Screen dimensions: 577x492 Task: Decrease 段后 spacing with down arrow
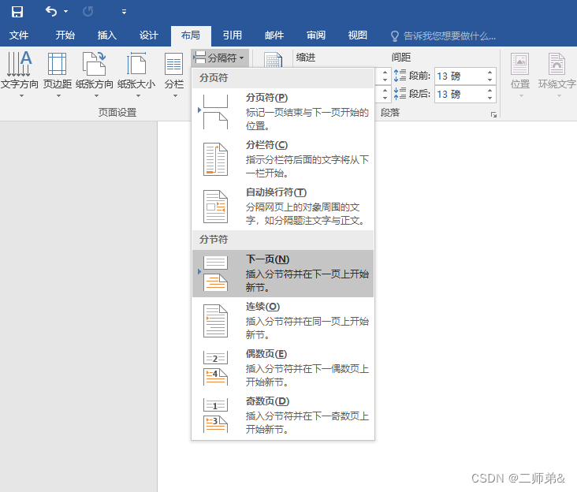[490, 99]
